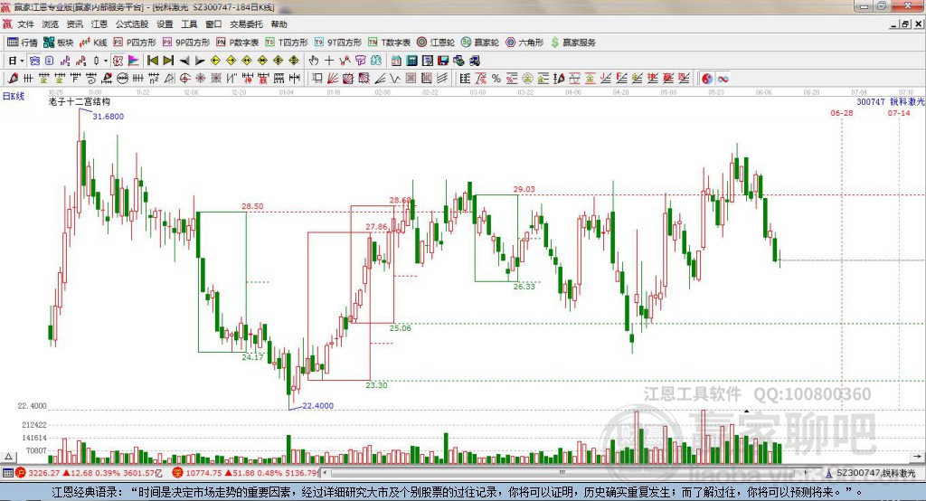Click the first yellow diamond left-arrow icon
926x501 pixels.
pos(215,61)
